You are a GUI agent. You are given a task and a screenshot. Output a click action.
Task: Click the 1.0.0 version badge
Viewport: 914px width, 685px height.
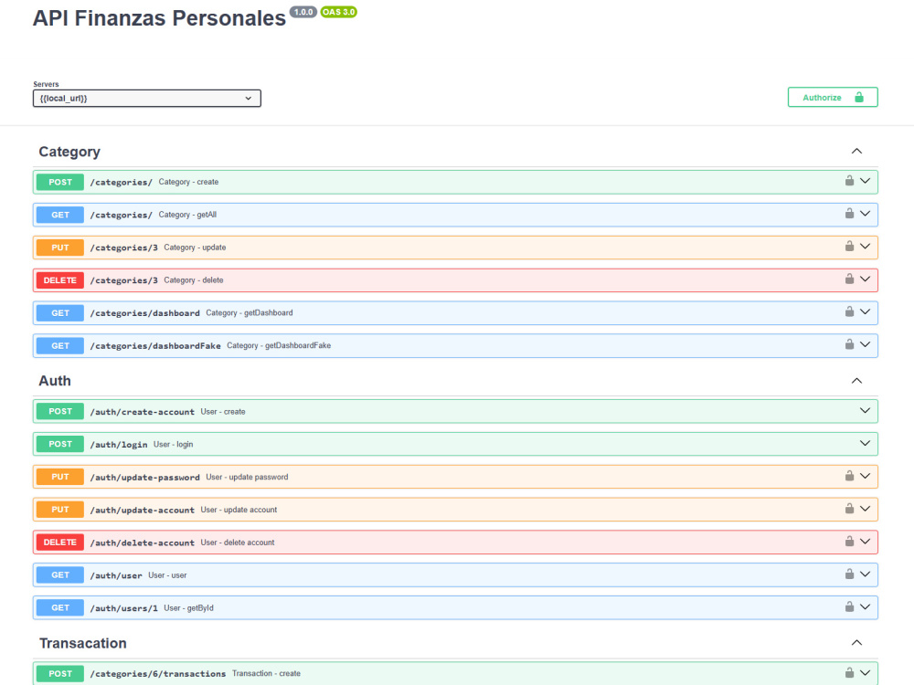[303, 12]
